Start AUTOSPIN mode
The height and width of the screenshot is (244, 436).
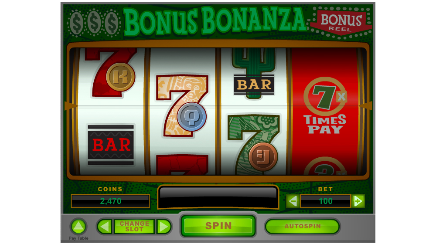pos(303,226)
